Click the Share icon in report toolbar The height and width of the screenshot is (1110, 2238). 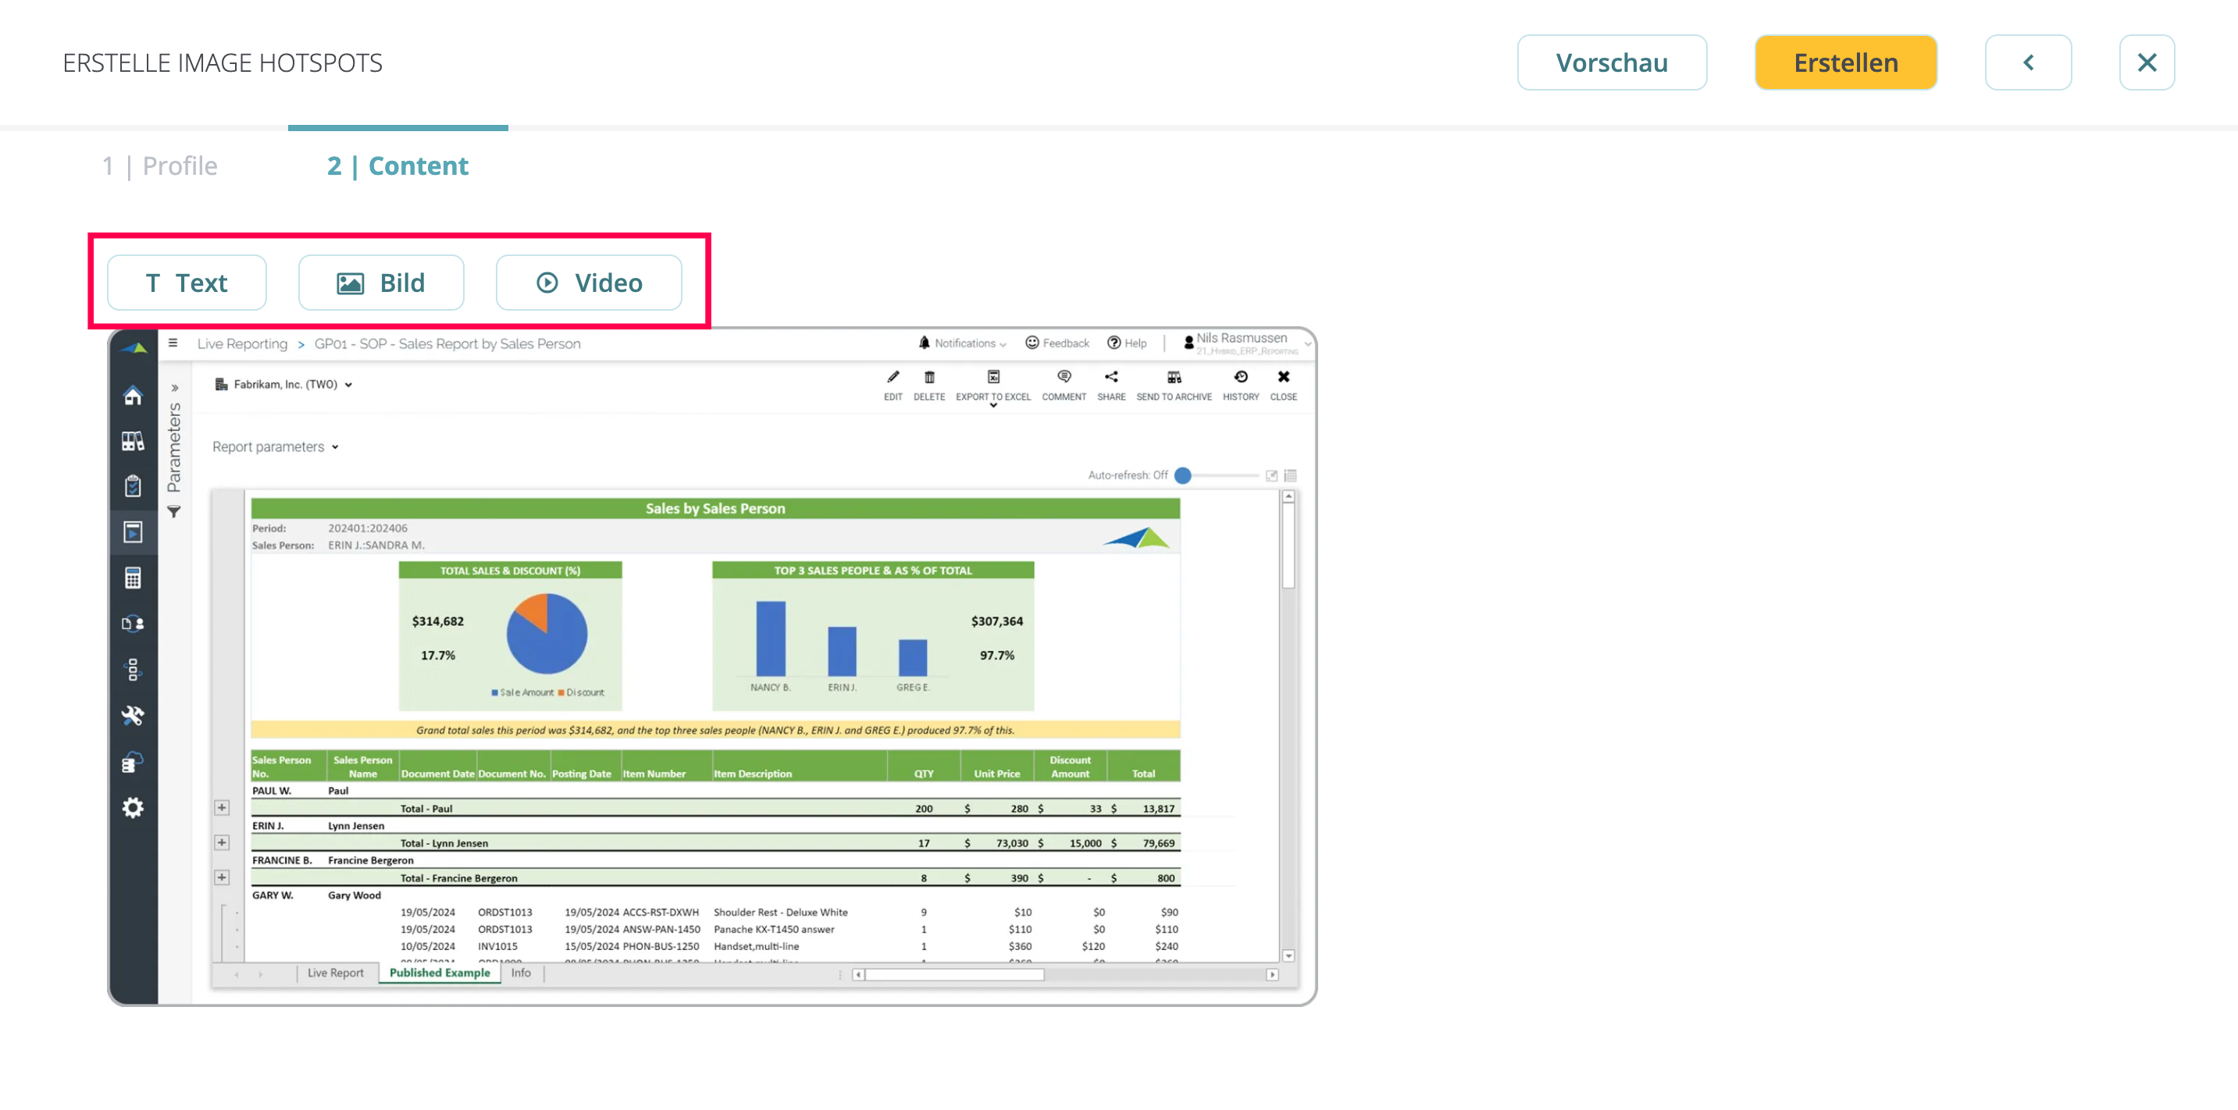click(x=1110, y=377)
